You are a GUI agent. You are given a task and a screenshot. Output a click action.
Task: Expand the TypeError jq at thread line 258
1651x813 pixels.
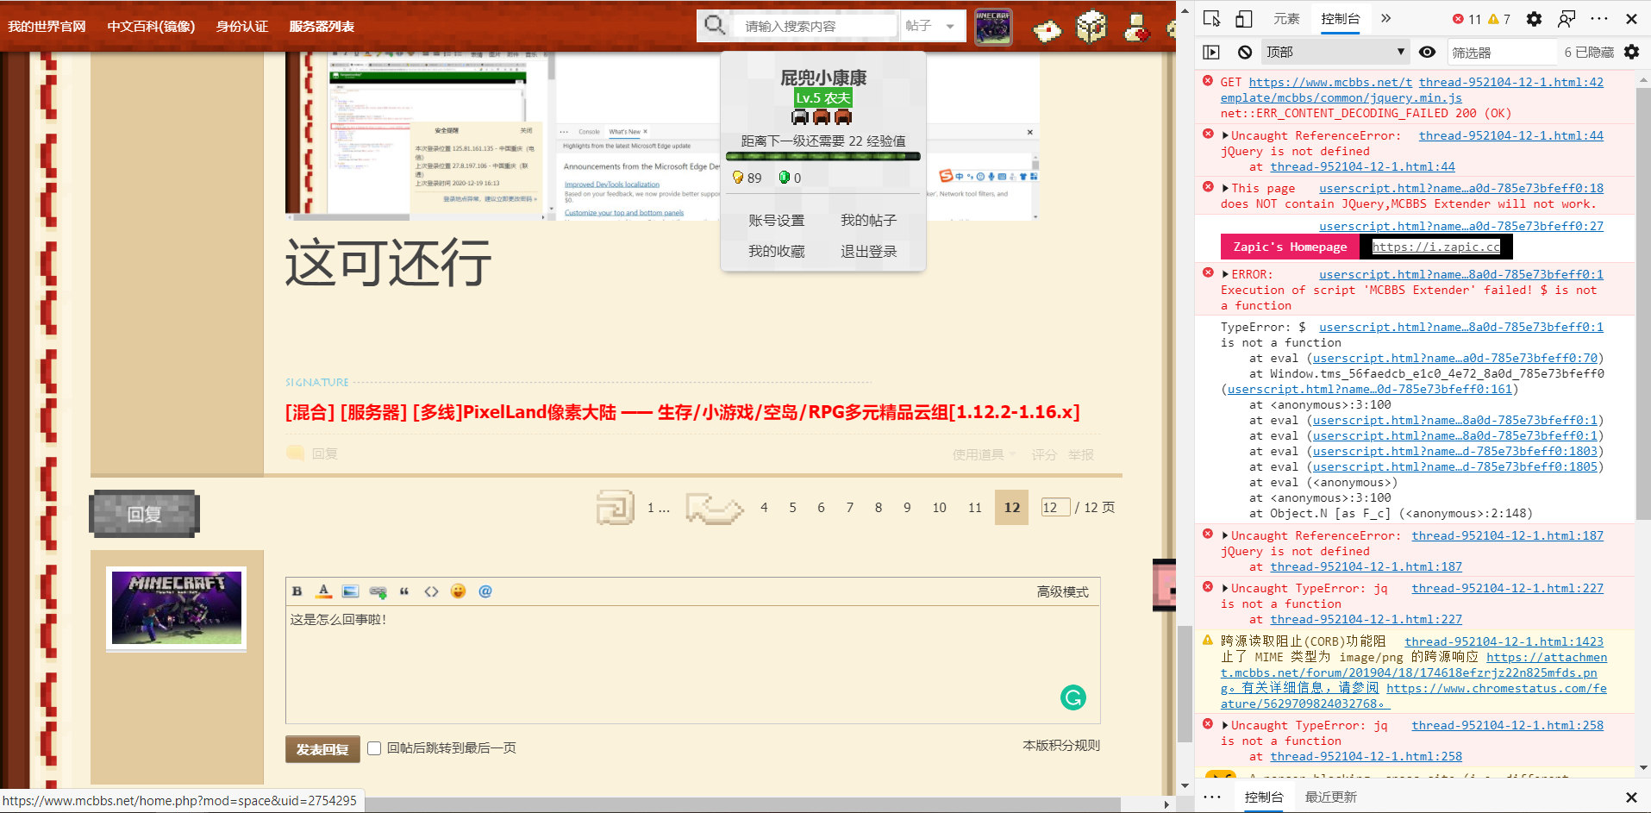point(1225,725)
